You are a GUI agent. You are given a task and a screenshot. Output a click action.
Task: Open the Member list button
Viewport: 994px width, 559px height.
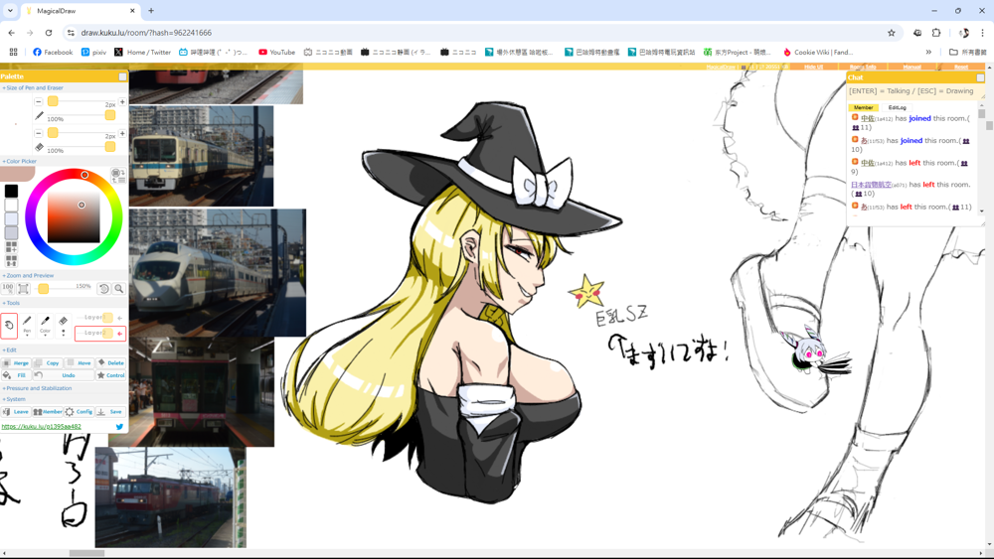point(47,411)
